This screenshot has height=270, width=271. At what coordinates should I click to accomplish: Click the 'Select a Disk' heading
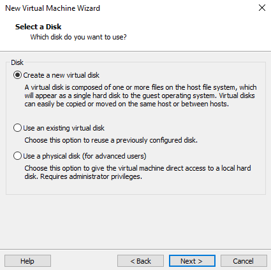point(38,27)
